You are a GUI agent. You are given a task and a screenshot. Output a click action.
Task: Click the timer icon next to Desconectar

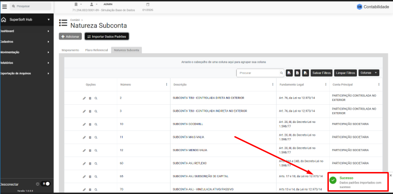coord(37,184)
